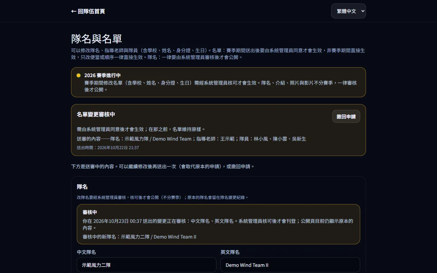Click the 審核中的新隊名 line

139,237
